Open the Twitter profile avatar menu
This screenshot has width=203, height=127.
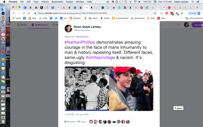coord(187,25)
